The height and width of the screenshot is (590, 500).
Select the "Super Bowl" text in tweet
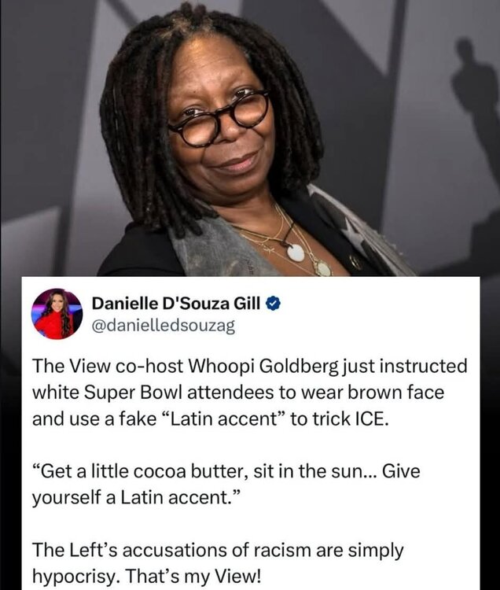click(133, 393)
